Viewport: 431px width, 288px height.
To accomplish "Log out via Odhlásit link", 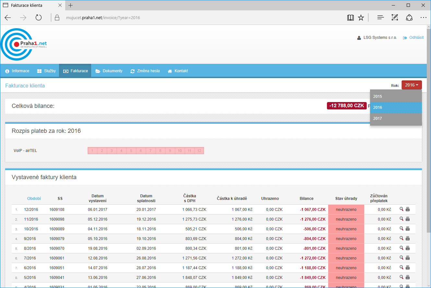I will [413, 38].
